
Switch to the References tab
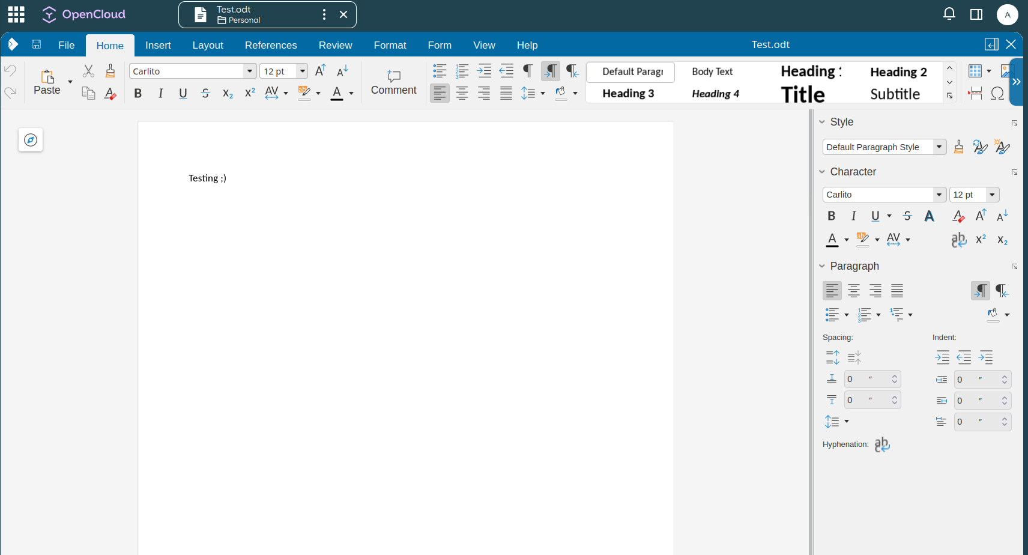(x=271, y=45)
